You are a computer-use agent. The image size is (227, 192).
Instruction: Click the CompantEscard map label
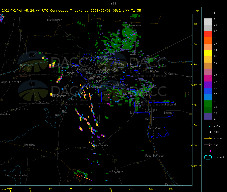(166, 104)
